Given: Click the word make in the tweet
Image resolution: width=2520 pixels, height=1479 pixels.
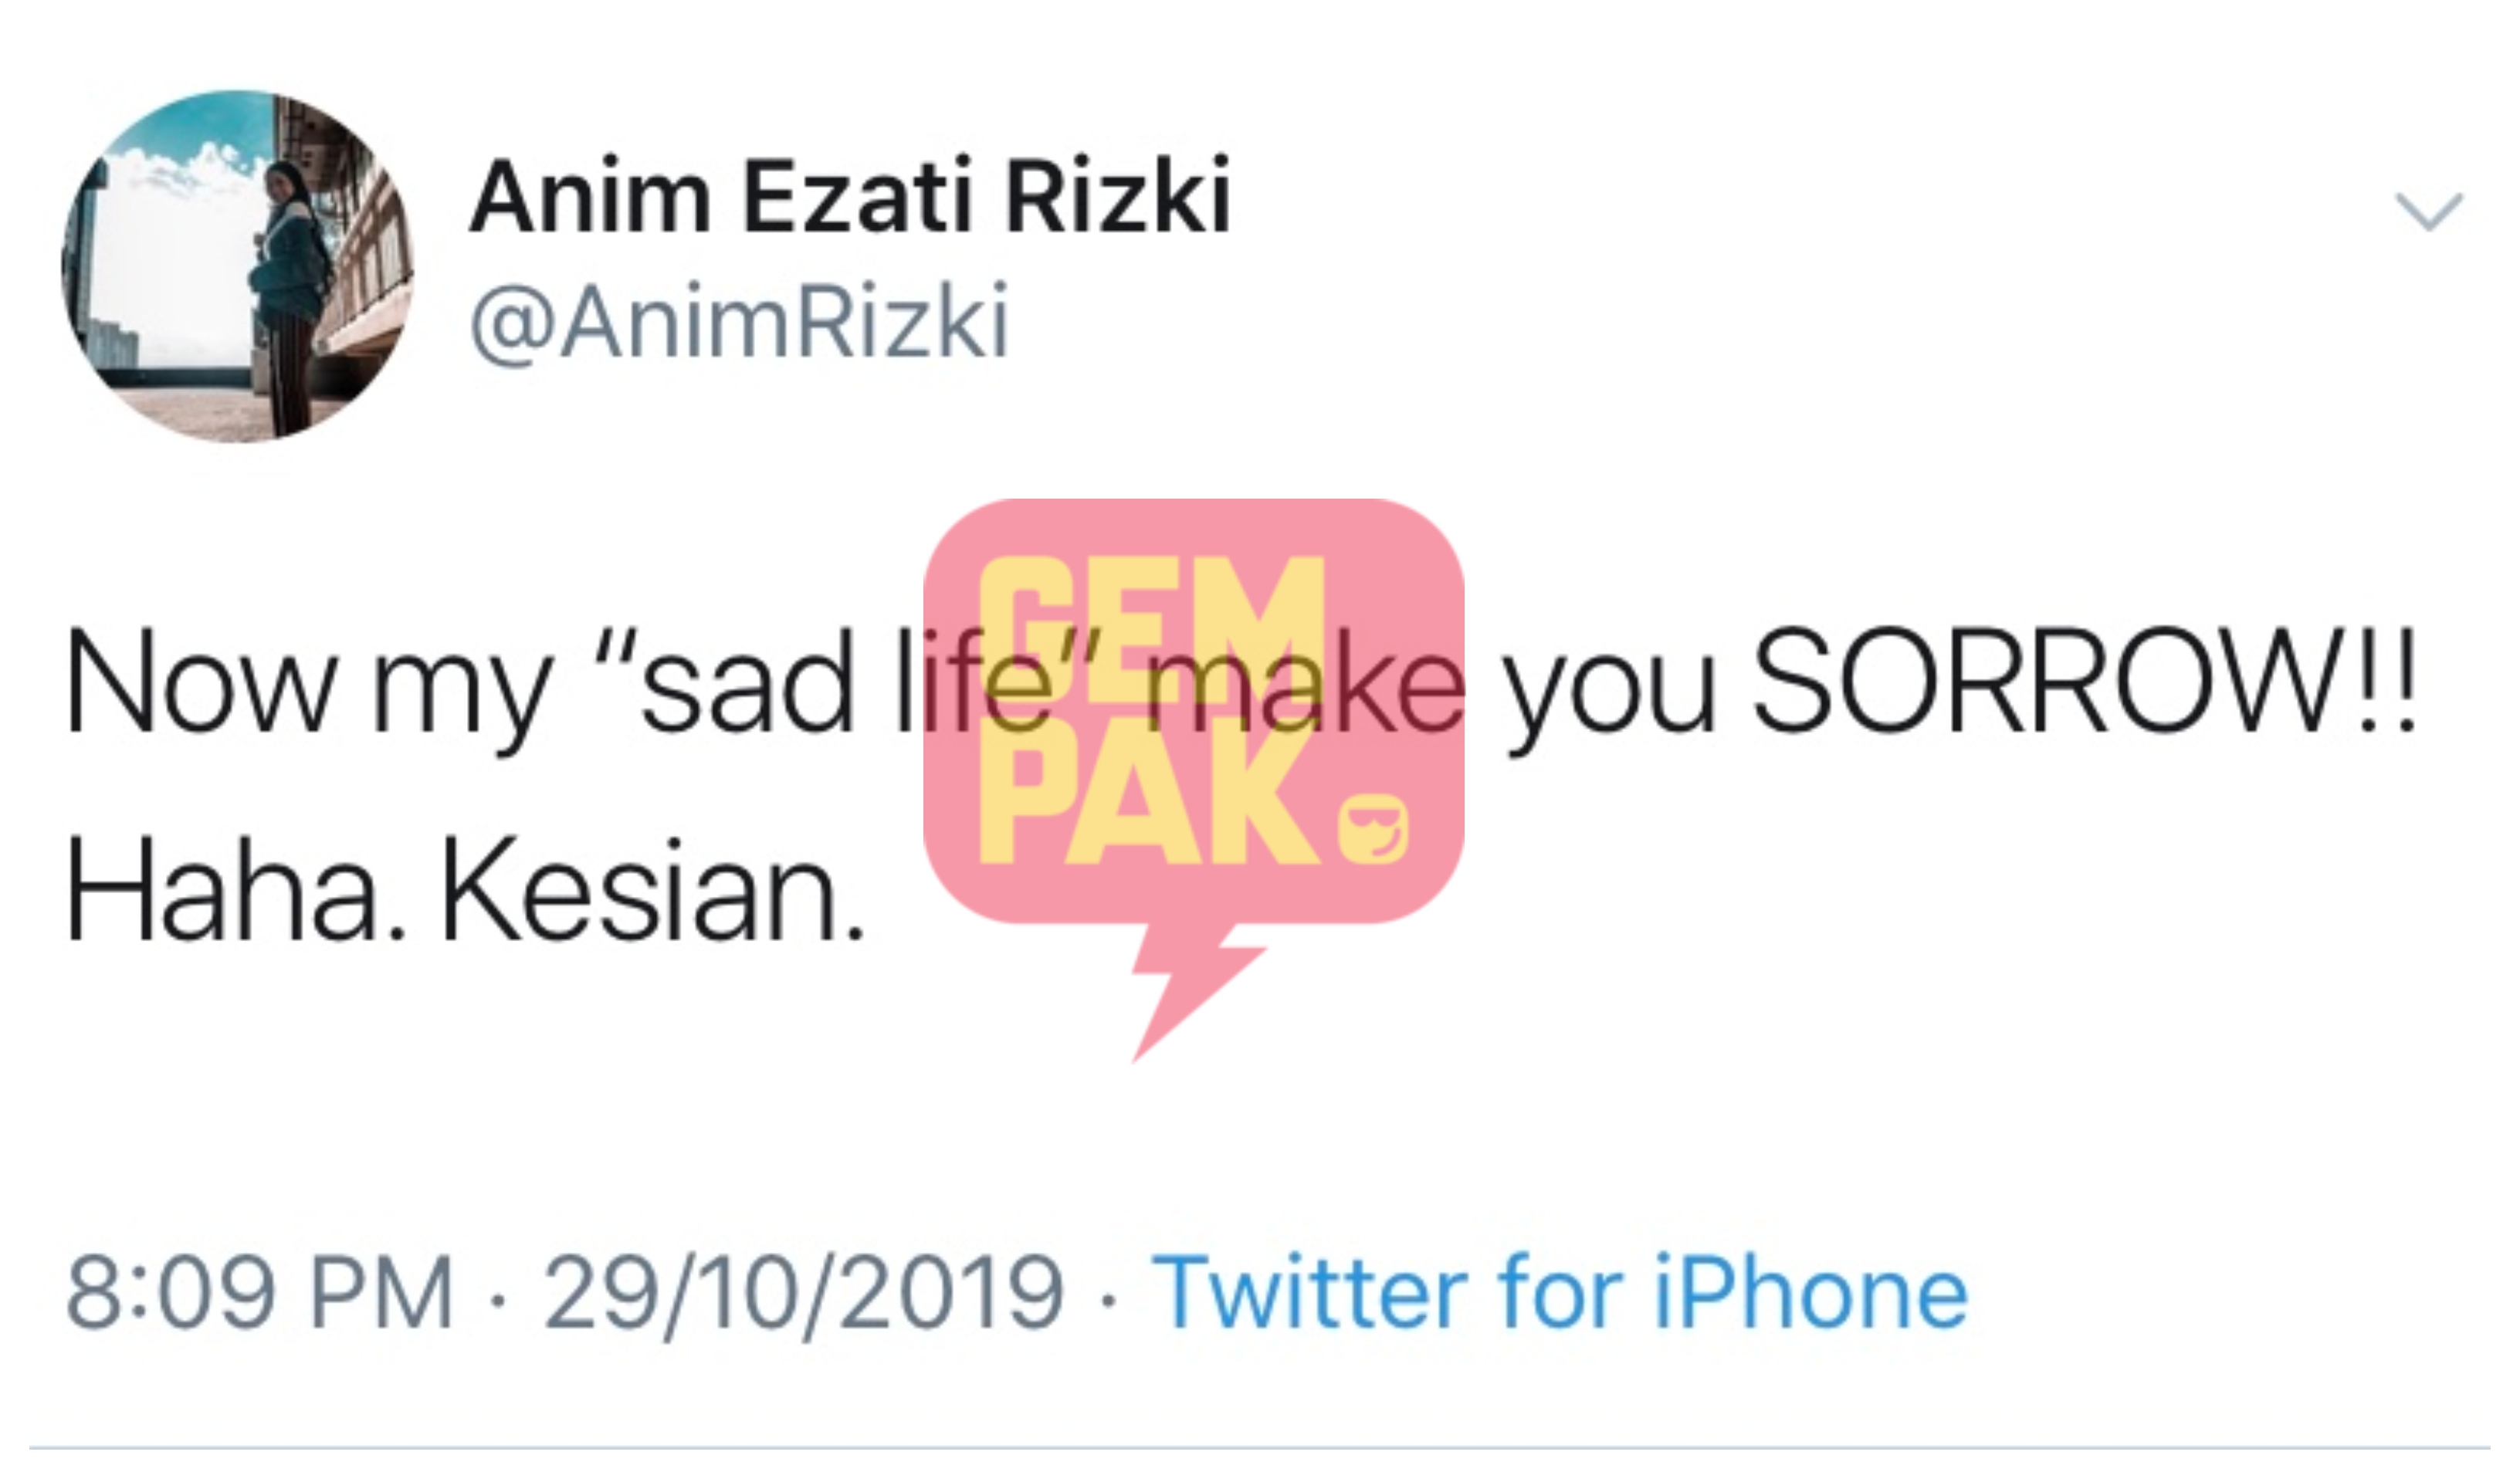Looking at the screenshot, I should [x=1300, y=682].
